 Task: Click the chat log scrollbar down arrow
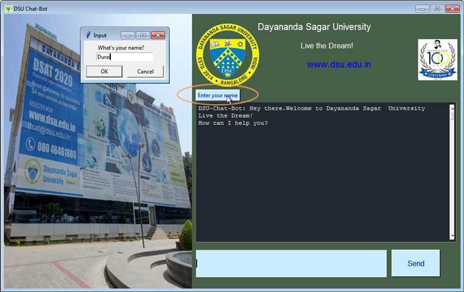click(x=452, y=237)
